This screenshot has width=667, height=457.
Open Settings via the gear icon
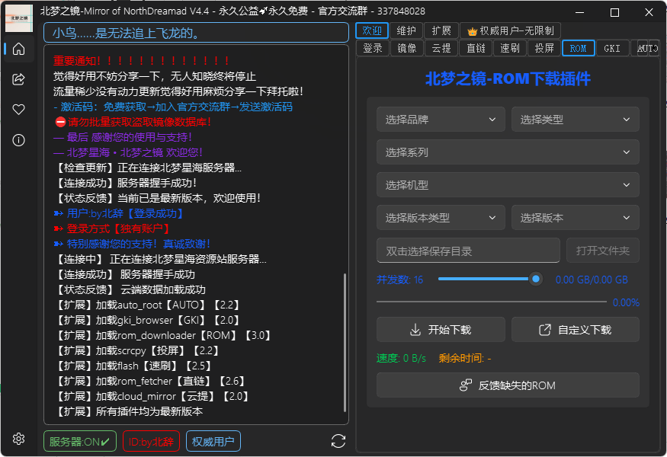click(x=18, y=439)
